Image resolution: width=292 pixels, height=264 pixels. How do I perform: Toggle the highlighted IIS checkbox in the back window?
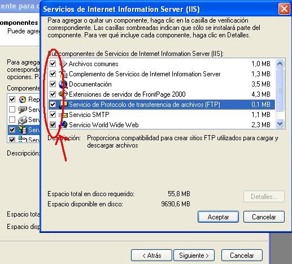pyautogui.click(x=12, y=129)
